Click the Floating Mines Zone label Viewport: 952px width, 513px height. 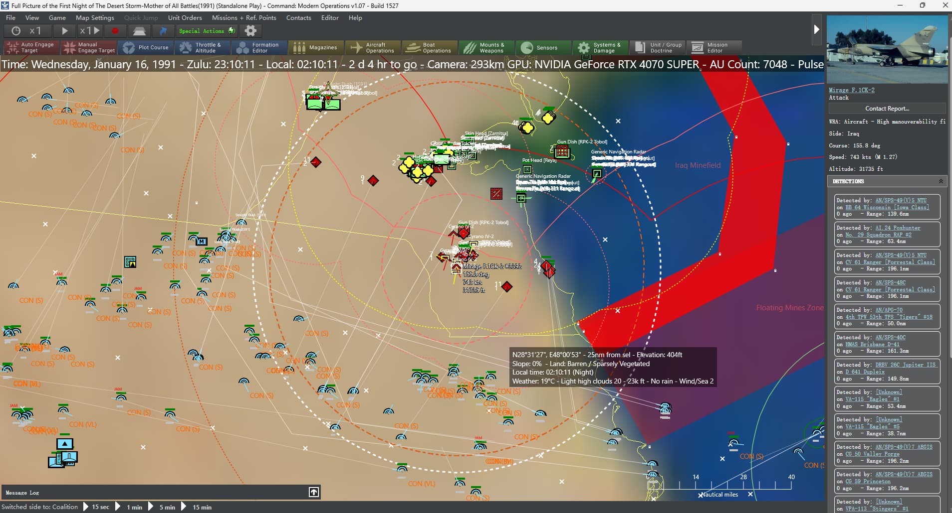790,308
